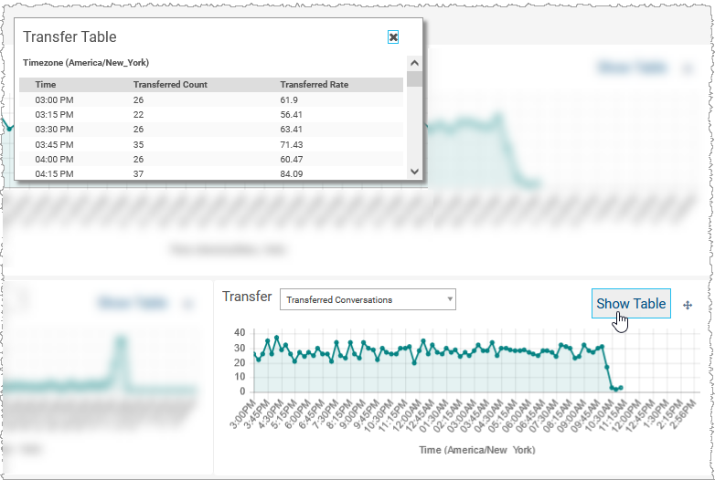Sort by the Time column header

click(x=46, y=85)
